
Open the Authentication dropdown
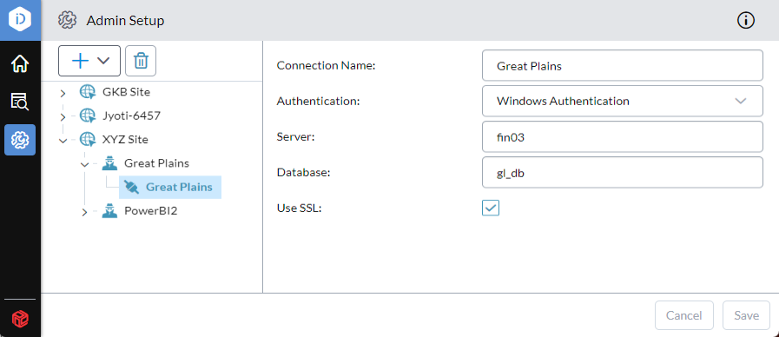click(623, 101)
